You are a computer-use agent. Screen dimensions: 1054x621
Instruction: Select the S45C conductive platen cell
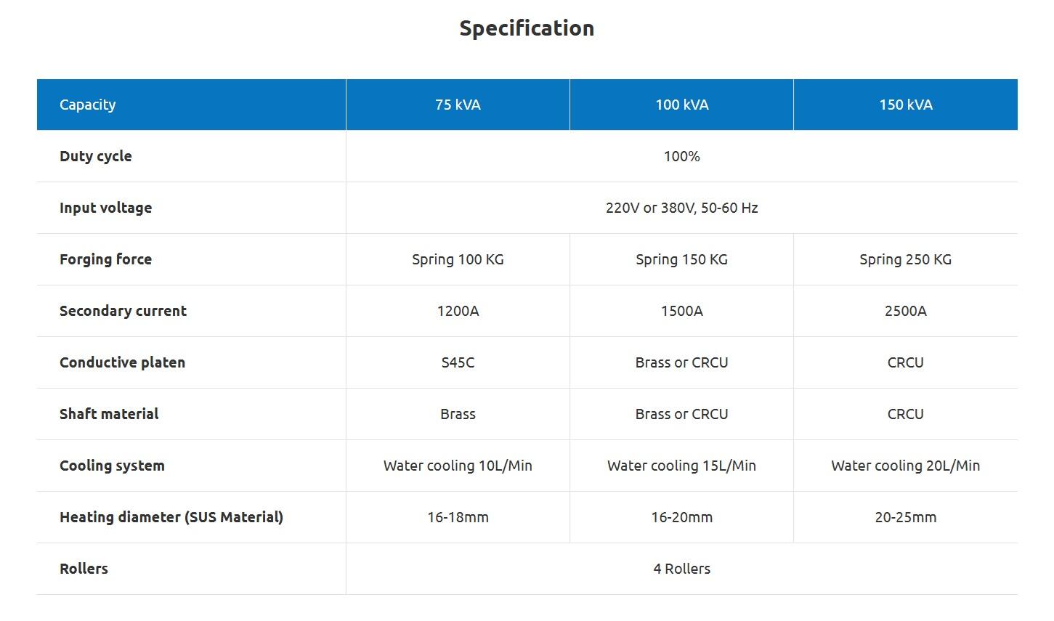pyautogui.click(x=458, y=362)
